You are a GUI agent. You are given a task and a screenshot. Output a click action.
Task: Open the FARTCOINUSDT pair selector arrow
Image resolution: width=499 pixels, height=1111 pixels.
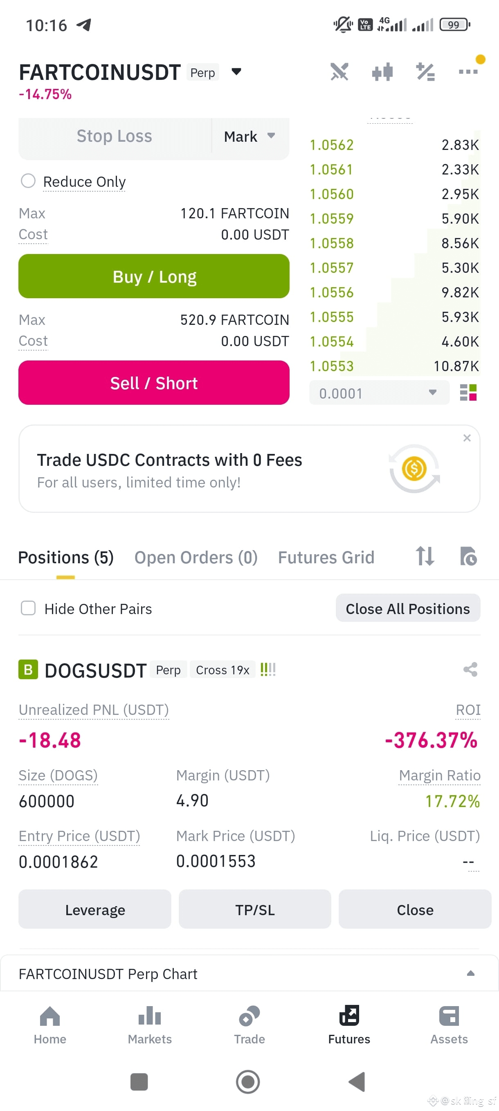coord(236,72)
